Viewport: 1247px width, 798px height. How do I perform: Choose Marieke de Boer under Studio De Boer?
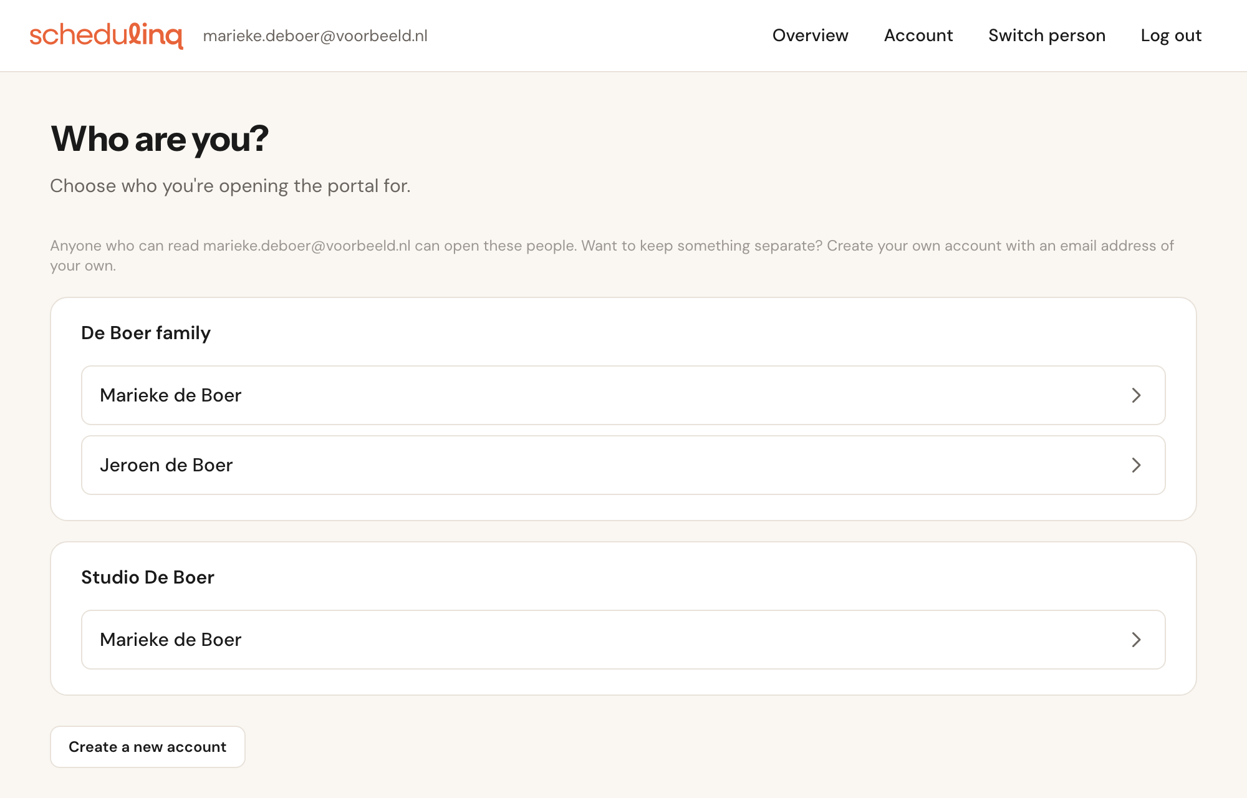[x=623, y=640]
